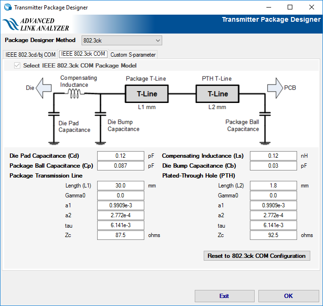Image resolution: width=323 pixels, height=306 pixels.
Task: Open the Package Designer Method dropdown
Action: coord(121,41)
